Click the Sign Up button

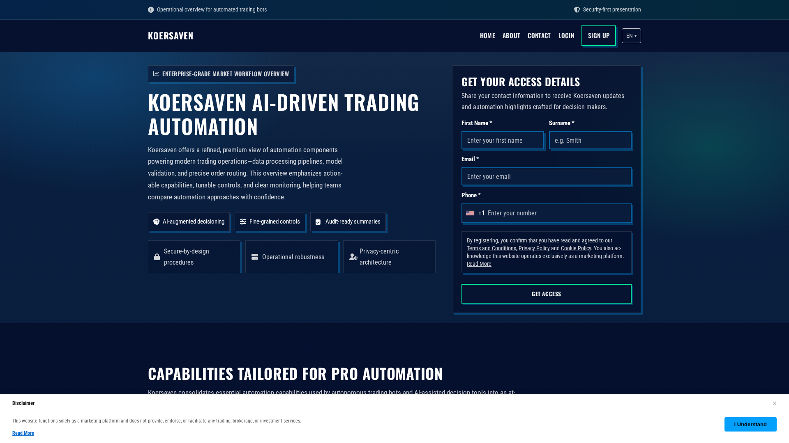599,36
